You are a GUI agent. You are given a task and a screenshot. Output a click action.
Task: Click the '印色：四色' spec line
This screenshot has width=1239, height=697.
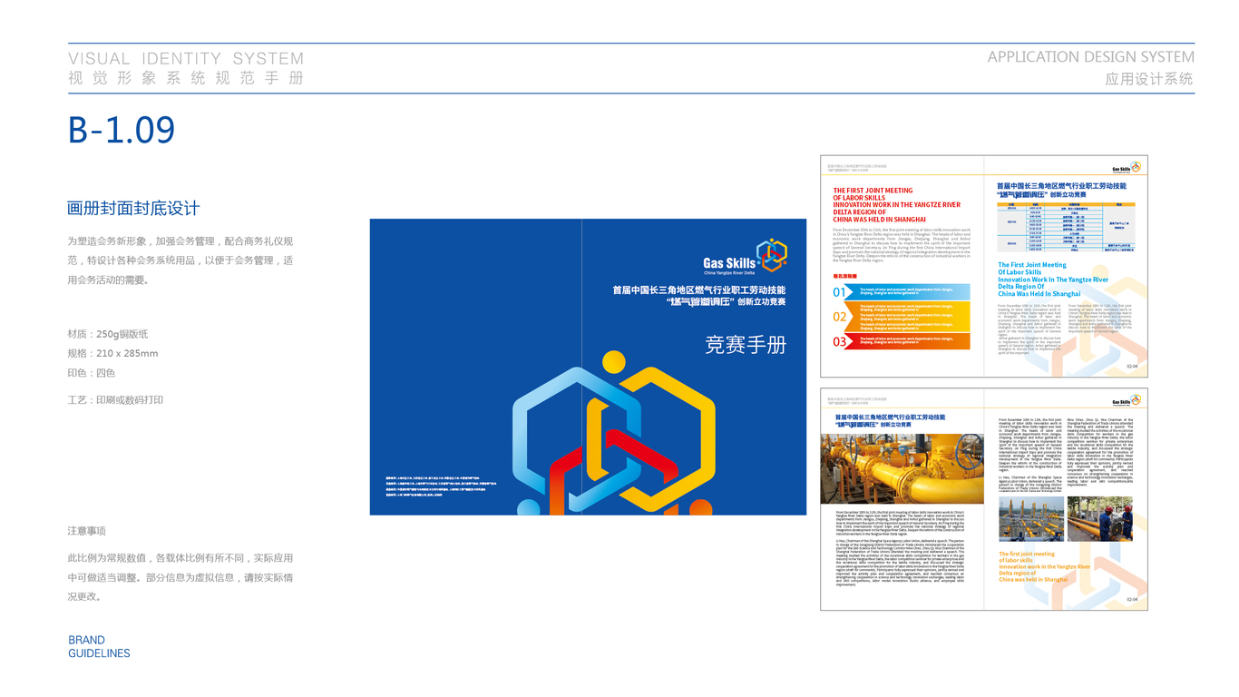[92, 373]
